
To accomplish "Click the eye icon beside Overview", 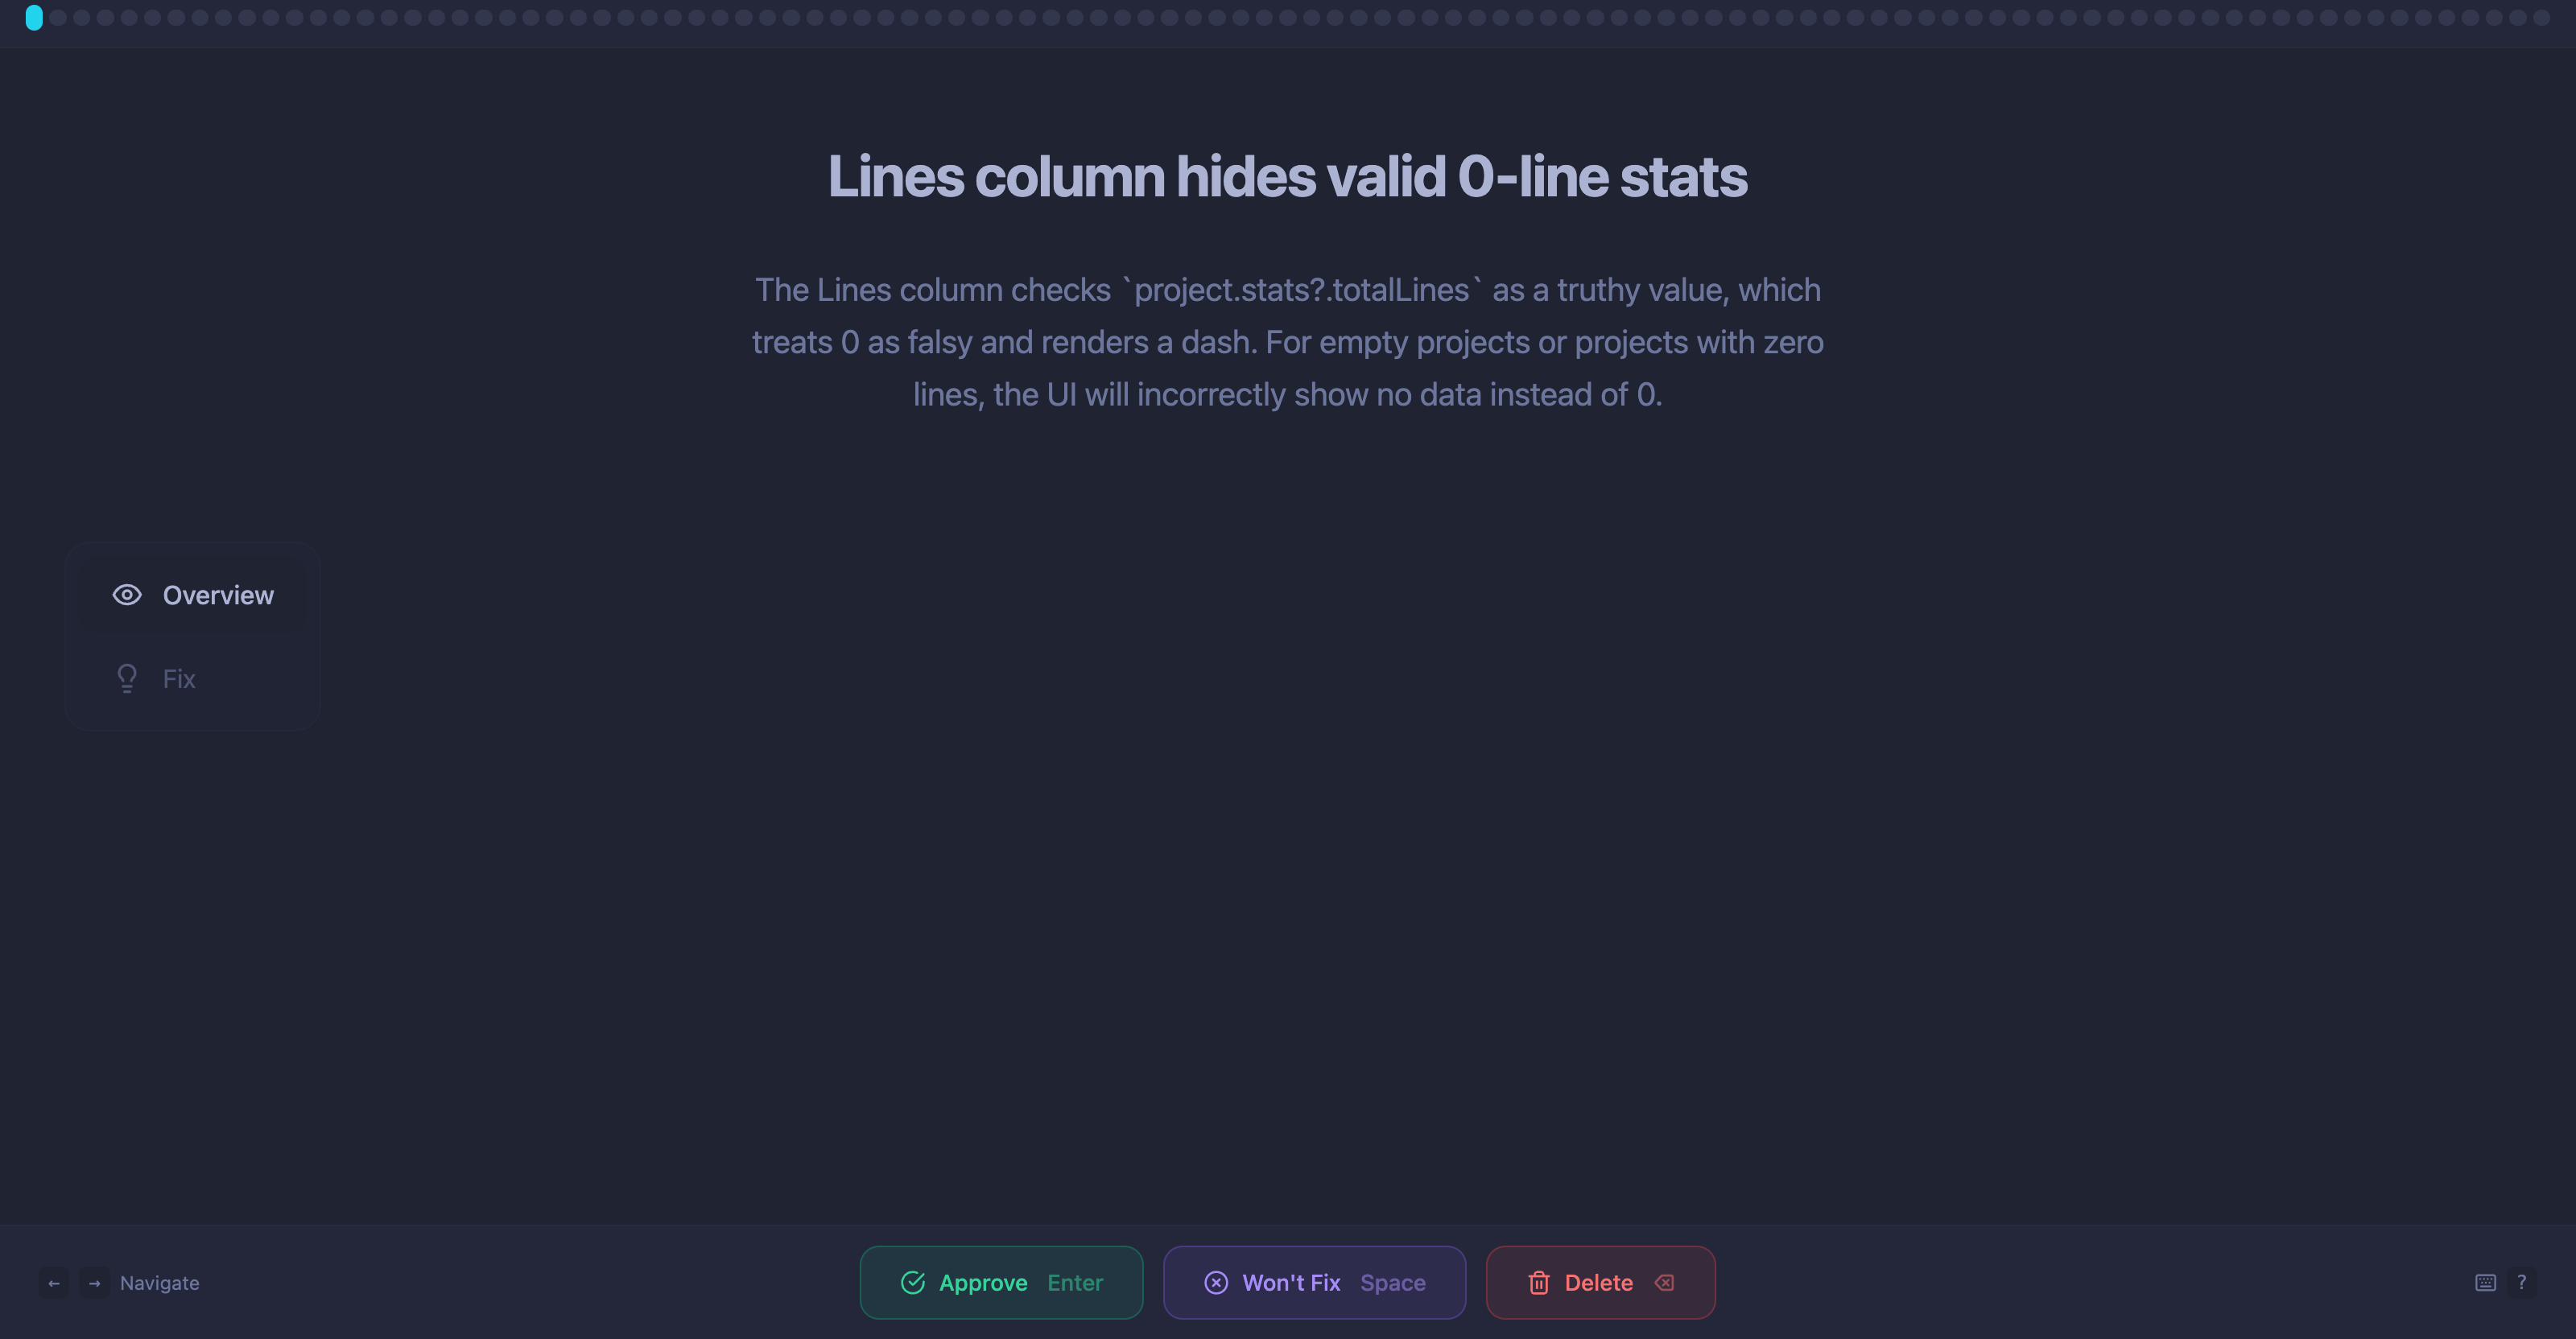I will pos(127,595).
